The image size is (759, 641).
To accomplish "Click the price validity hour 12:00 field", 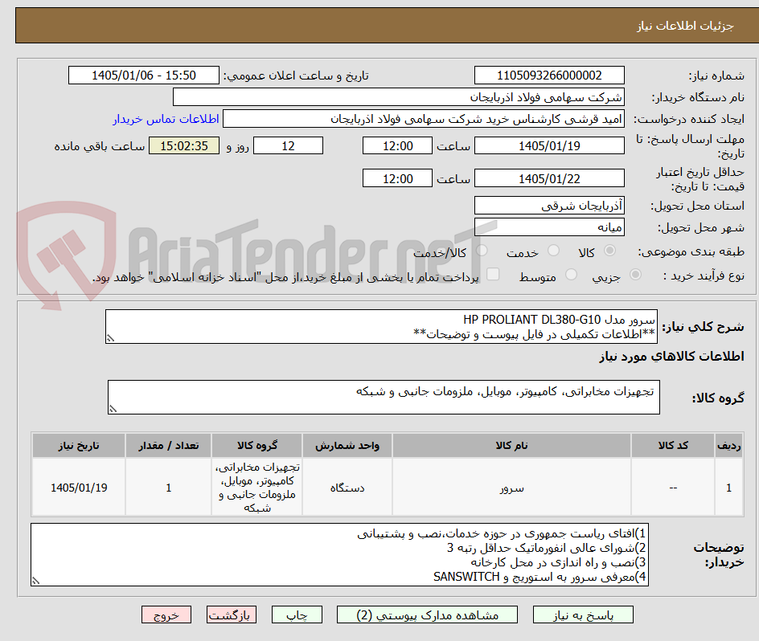I will (x=397, y=178).
